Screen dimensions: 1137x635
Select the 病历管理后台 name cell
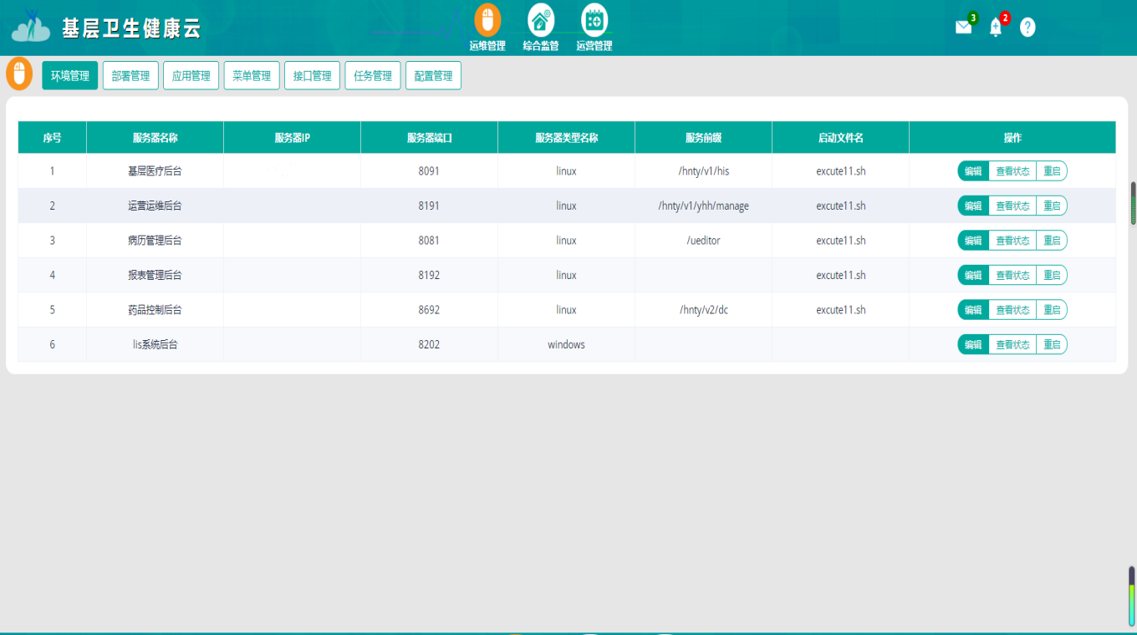pos(156,241)
